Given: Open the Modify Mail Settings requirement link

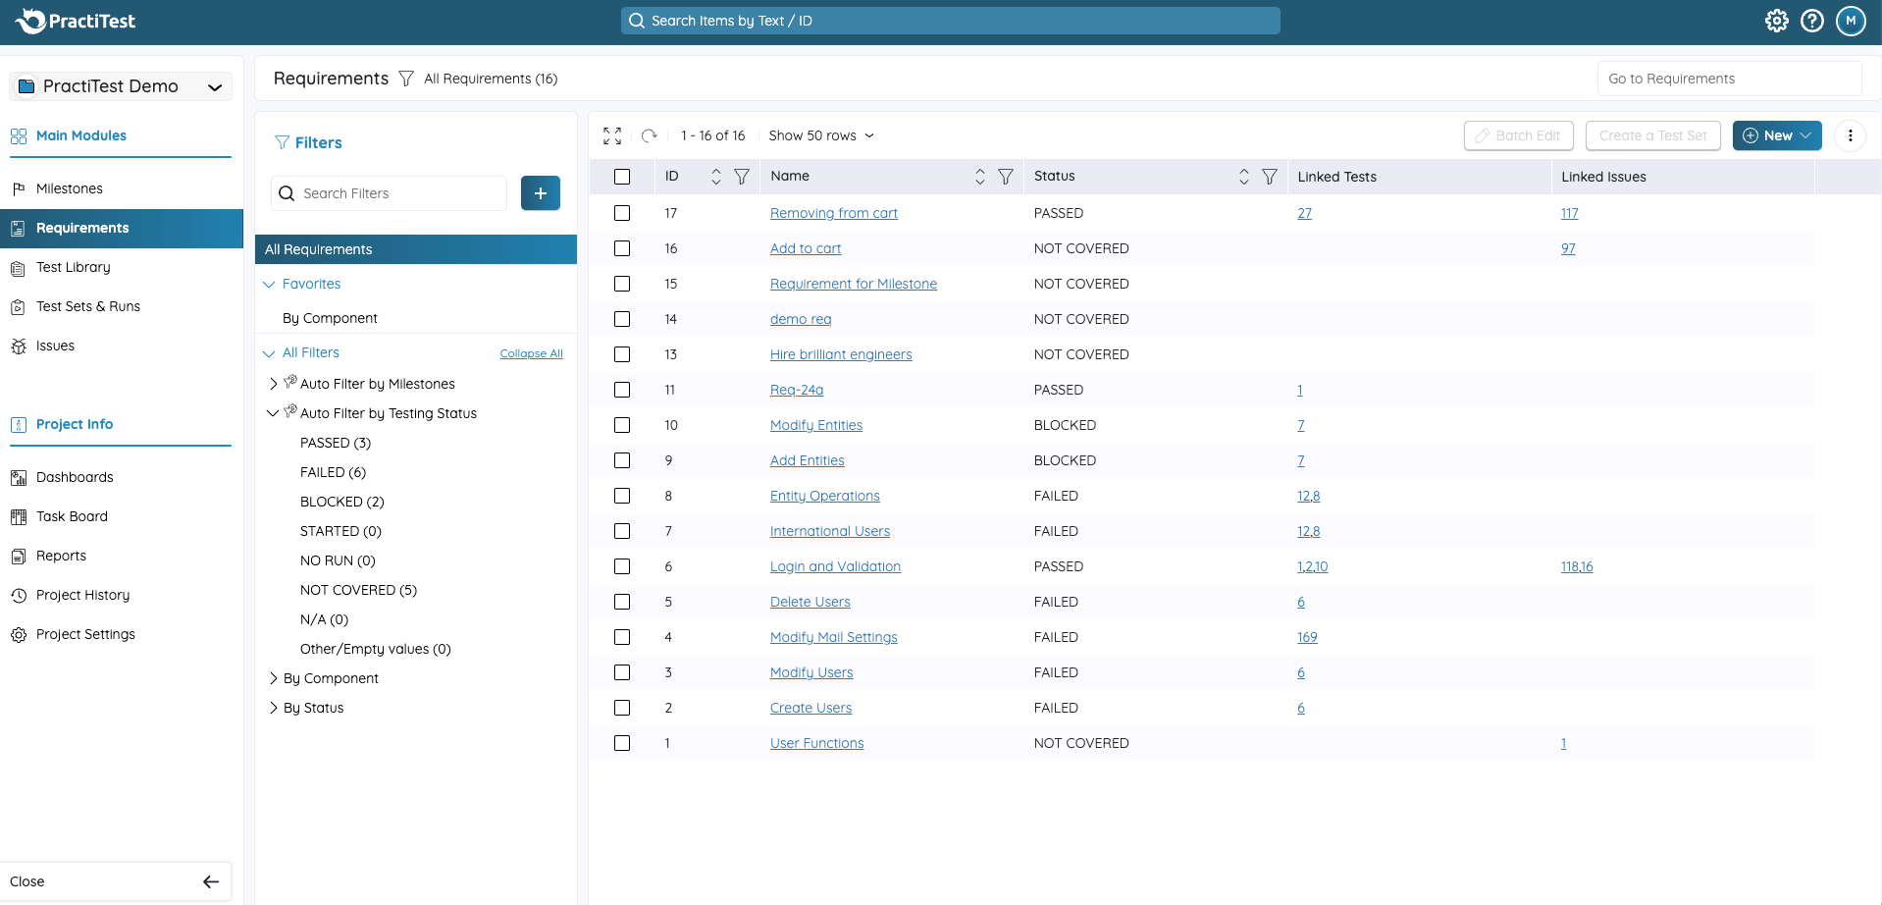Looking at the screenshot, I should [834, 637].
